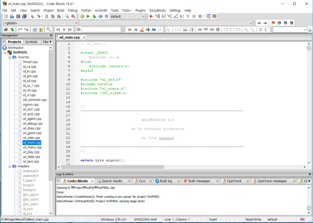Go to next bookmark flag icon
This screenshot has width=313, height=223.
[286, 23]
